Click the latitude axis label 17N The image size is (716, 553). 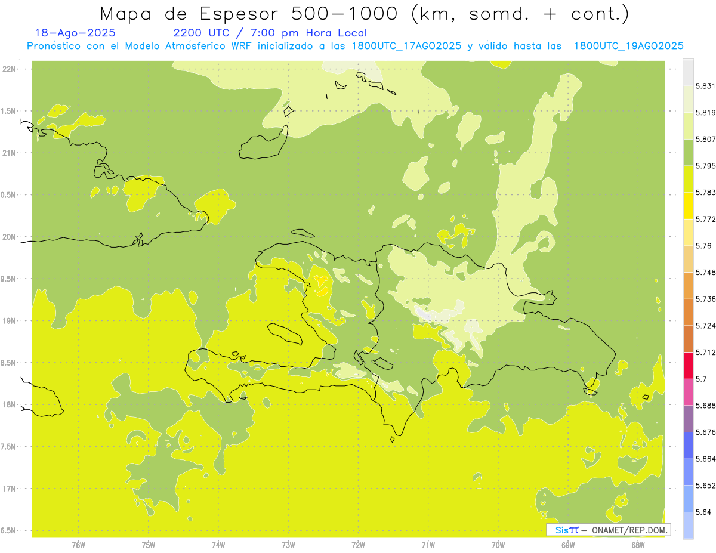pos(10,489)
